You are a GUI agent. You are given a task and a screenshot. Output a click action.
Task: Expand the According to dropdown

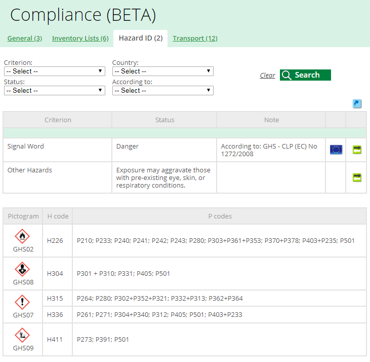click(x=162, y=91)
